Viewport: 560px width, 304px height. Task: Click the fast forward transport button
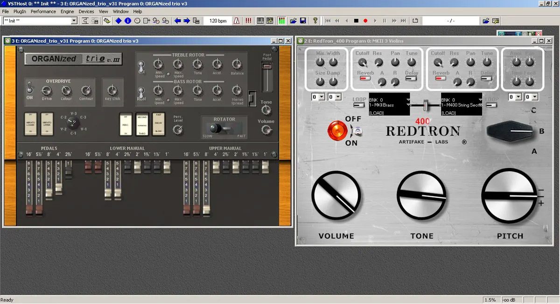pos(394,21)
